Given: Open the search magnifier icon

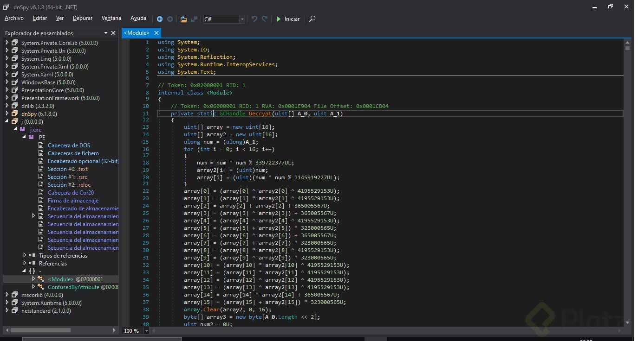Looking at the screenshot, I should point(312,19).
